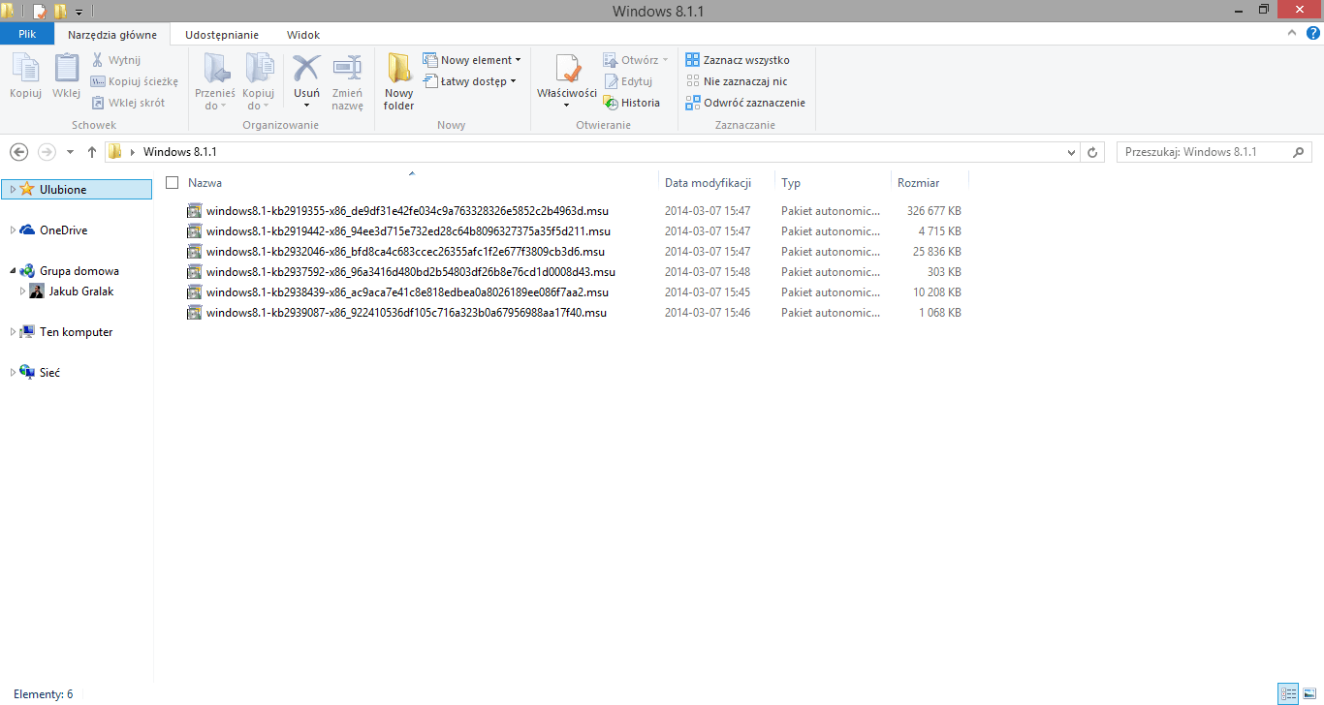This screenshot has height=705, width=1324.
Task: Click the Właściwości checkmark icon
Action: coord(567,69)
